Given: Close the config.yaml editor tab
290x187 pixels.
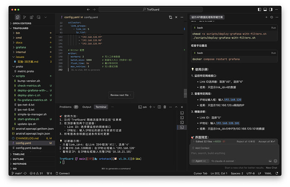Looking at the screenshot, I should 176,17.
